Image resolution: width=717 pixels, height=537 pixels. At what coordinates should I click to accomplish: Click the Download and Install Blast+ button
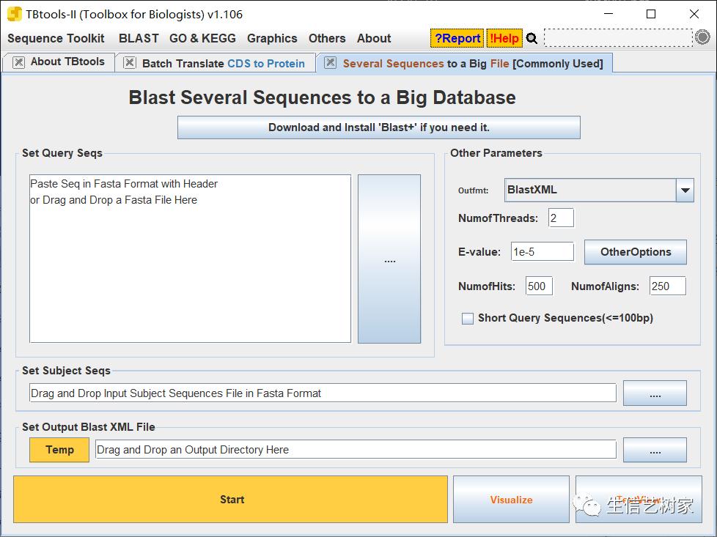click(x=378, y=127)
